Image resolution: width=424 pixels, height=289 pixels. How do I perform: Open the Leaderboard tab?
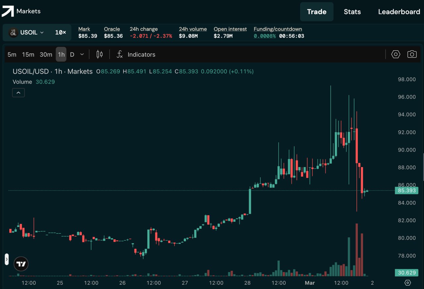[399, 12]
